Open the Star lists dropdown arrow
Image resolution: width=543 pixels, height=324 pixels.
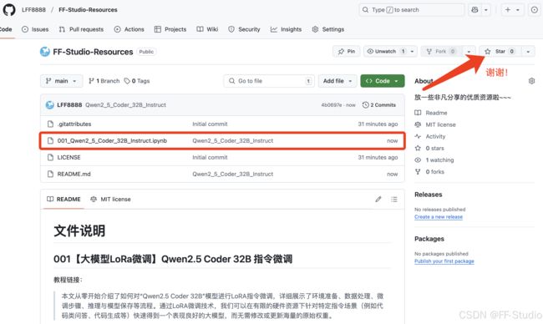(x=528, y=52)
